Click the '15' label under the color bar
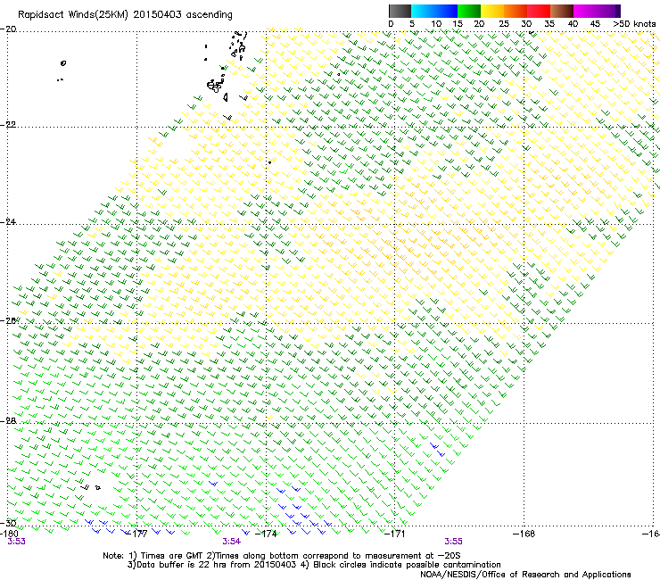This screenshot has height=580, width=660. pyautogui.click(x=458, y=24)
